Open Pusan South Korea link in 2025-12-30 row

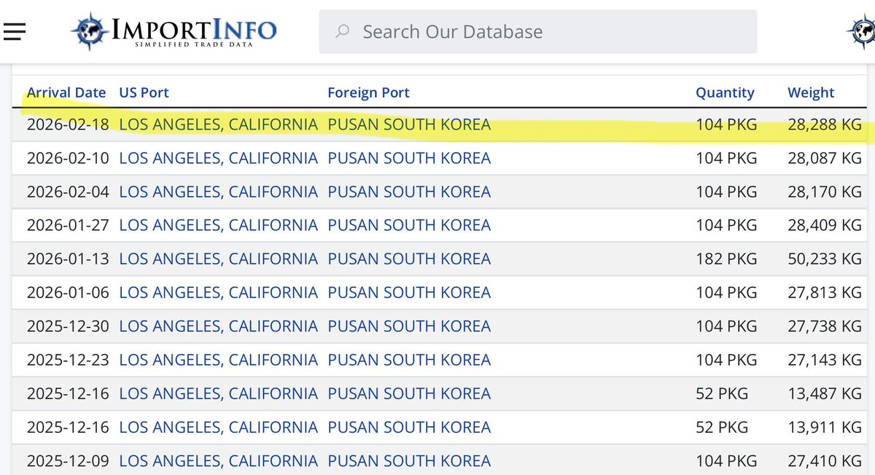tap(409, 326)
